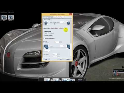Click the ray depth input field
This screenshot has height=93, width=124.
(57, 42)
